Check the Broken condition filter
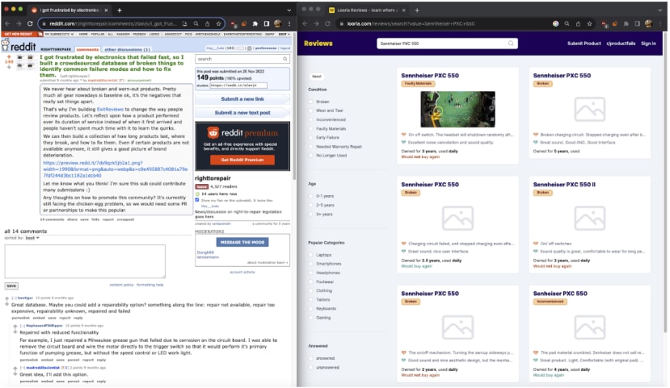Viewport: 670px width, 388px height. [310, 102]
